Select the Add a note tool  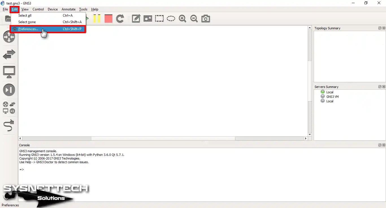tap(136, 19)
